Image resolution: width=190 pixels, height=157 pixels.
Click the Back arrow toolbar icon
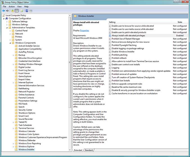[4, 11]
